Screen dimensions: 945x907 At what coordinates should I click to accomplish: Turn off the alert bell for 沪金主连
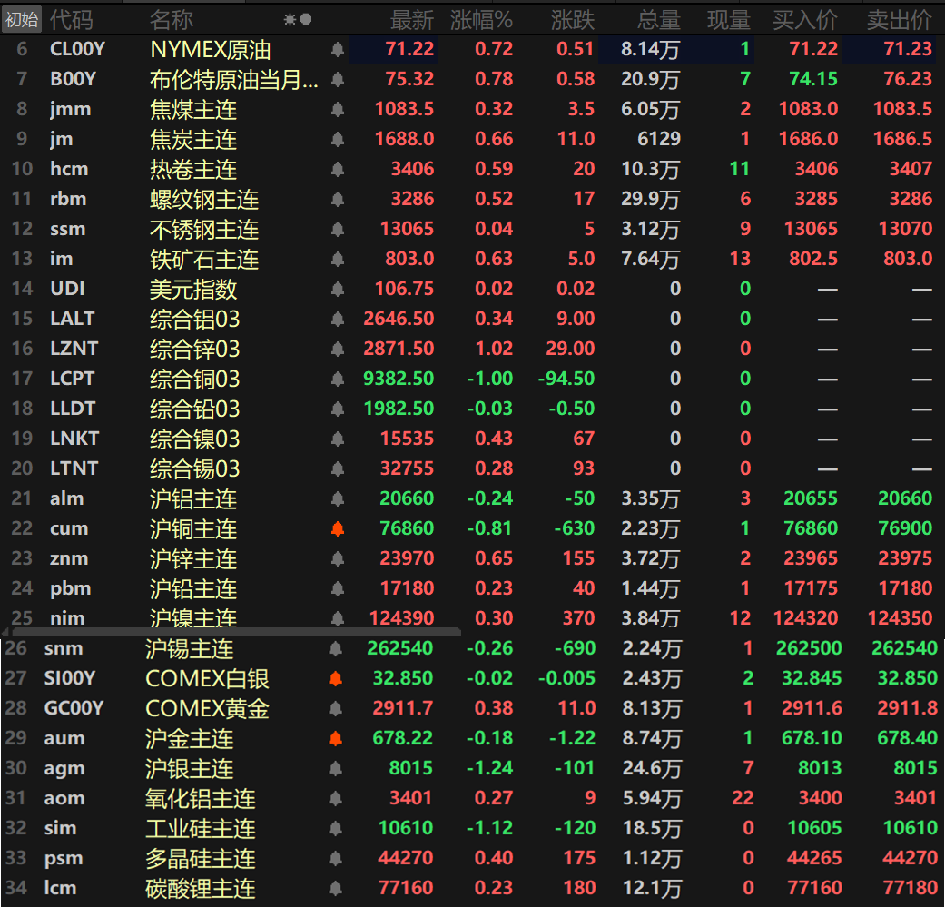(x=337, y=738)
